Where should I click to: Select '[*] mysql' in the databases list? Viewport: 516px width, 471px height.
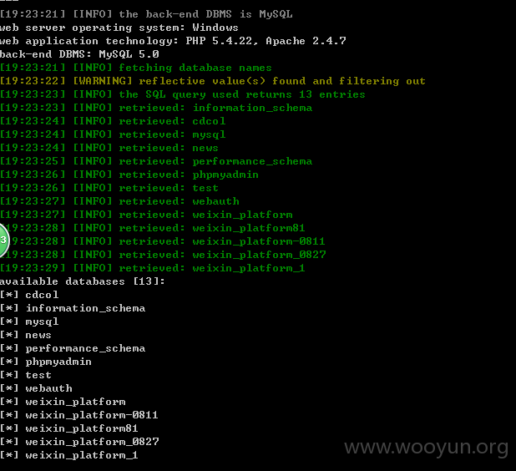[29, 322]
